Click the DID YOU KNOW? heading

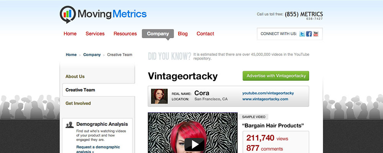170,56
